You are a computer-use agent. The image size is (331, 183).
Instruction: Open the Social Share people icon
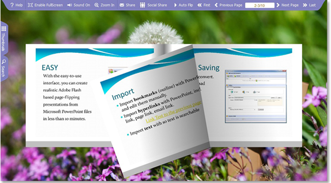tap(143, 5)
